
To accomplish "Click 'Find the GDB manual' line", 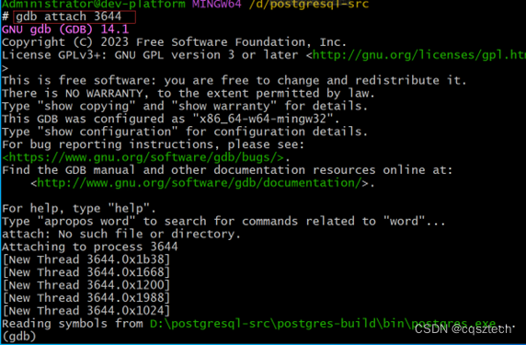I will click(227, 170).
